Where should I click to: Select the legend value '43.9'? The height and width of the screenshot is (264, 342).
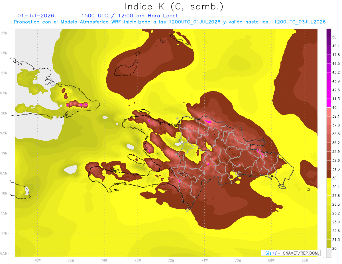(x=336, y=81)
